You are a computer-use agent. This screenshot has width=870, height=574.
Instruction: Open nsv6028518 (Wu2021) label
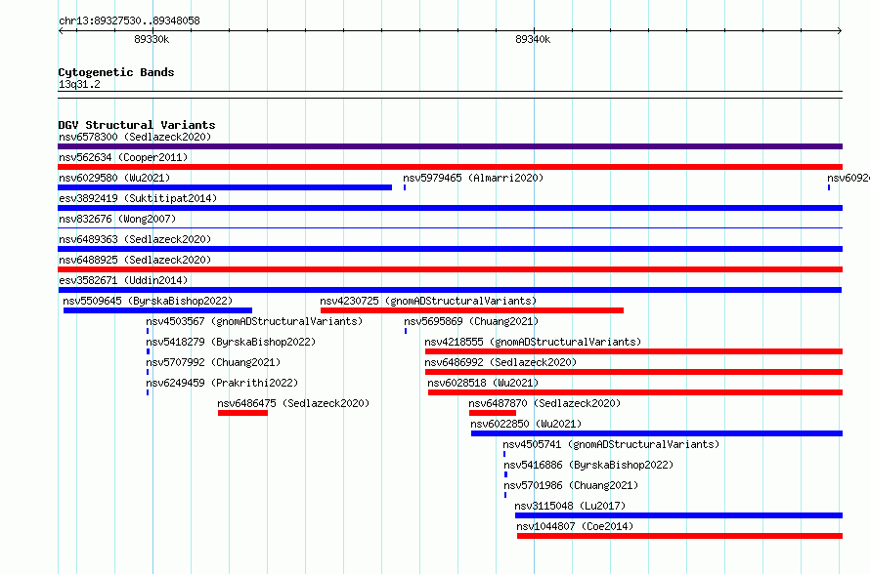[x=483, y=383]
